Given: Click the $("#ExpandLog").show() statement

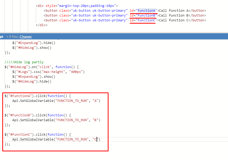Looking at the screenshot, I should pos(32,77).
